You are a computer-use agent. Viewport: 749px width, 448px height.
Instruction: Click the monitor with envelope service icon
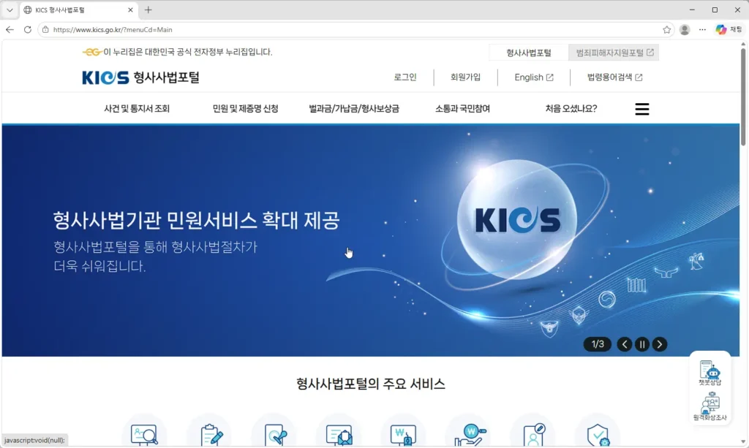[339, 434]
